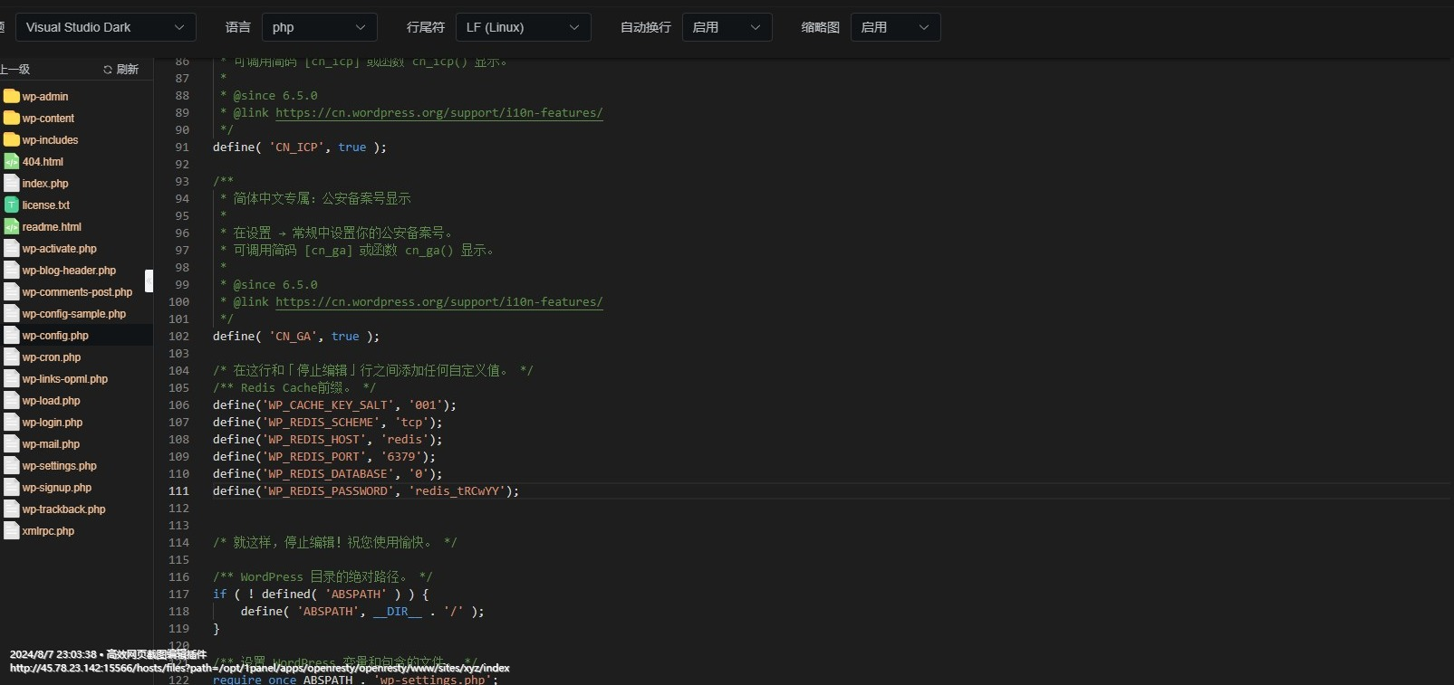
Task: Click the wp-comments-post.php file icon
Action: tap(12, 291)
